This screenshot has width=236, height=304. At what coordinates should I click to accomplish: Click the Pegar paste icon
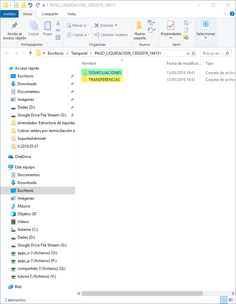[x=48, y=26]
